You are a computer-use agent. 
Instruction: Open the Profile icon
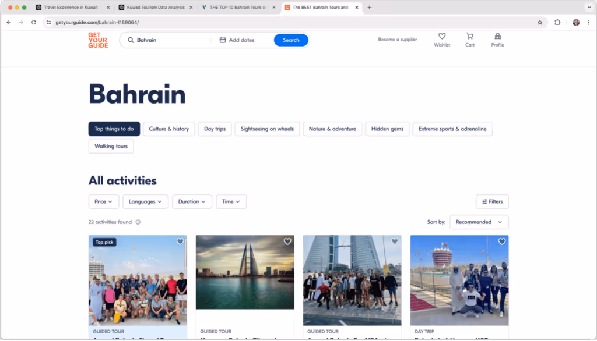(x=497, y=36)
